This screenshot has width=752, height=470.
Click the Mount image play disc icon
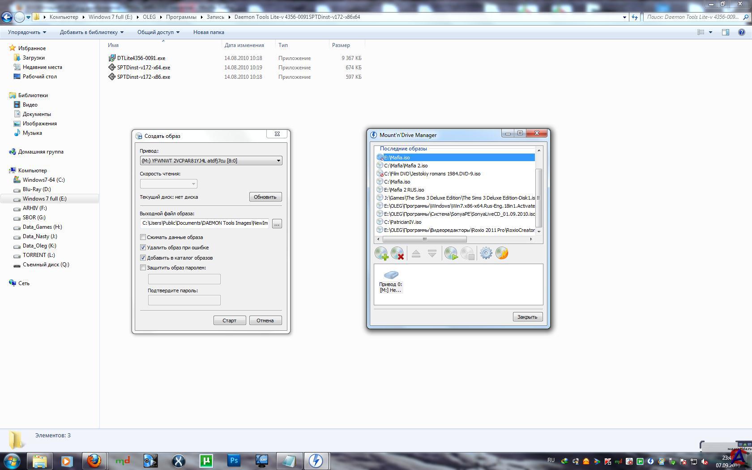451,253
